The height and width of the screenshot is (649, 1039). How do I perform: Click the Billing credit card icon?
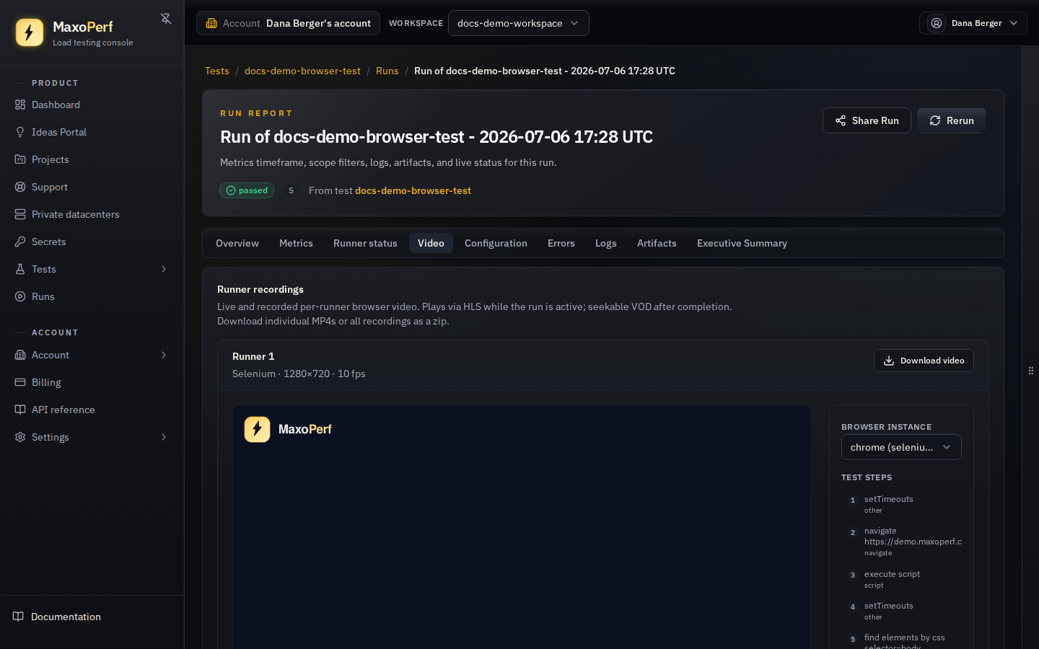(x=20, y=382)
